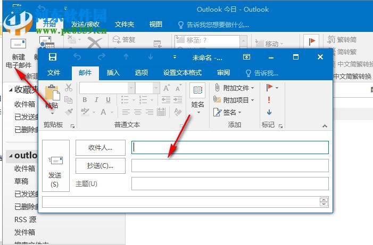The image size is (373, 245).
Task: Open the 设置文本格式 tab
Action: click(182, 73)
